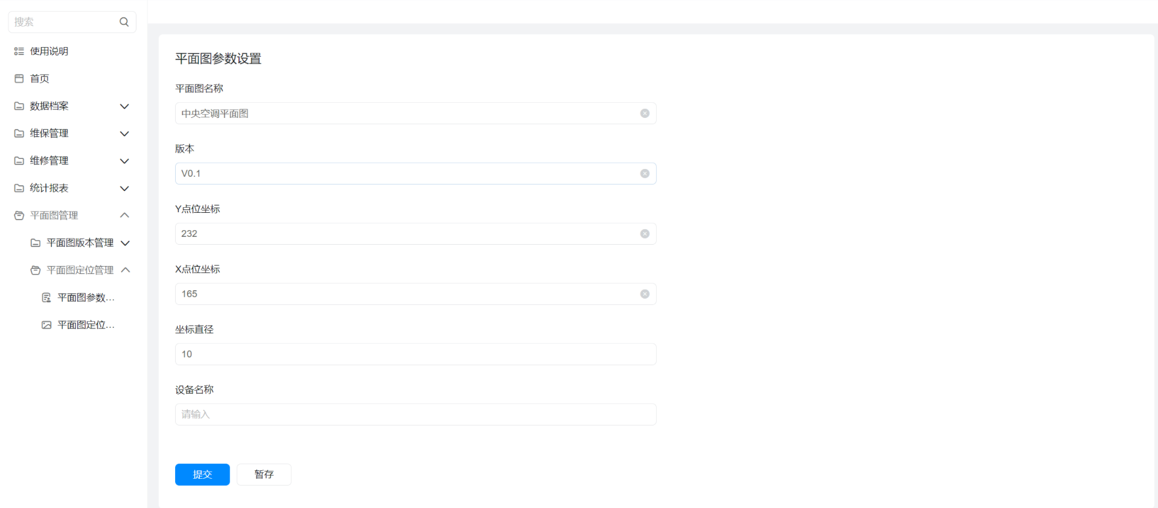Viewport: 1158px width, 508px height.
Task: Click the search magnifier icon
Action: click(x=124, y=22)
